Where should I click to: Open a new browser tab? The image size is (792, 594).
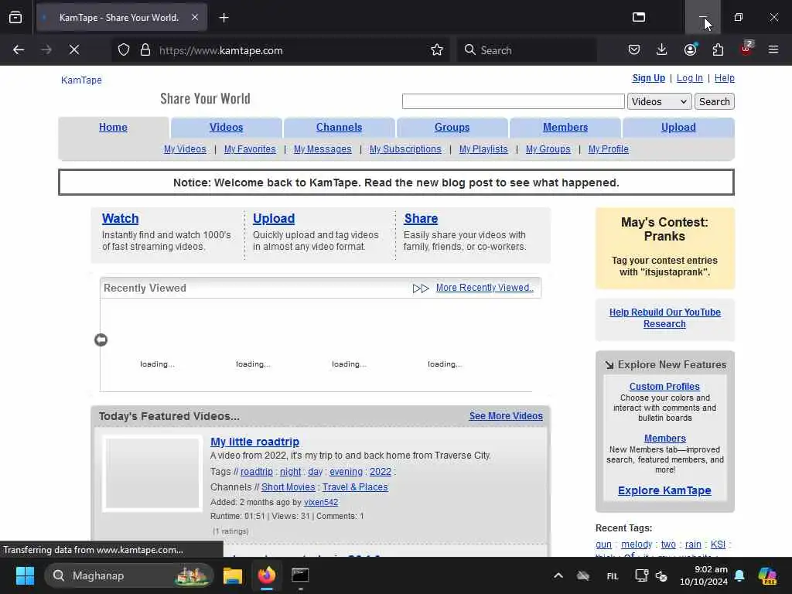224,18
